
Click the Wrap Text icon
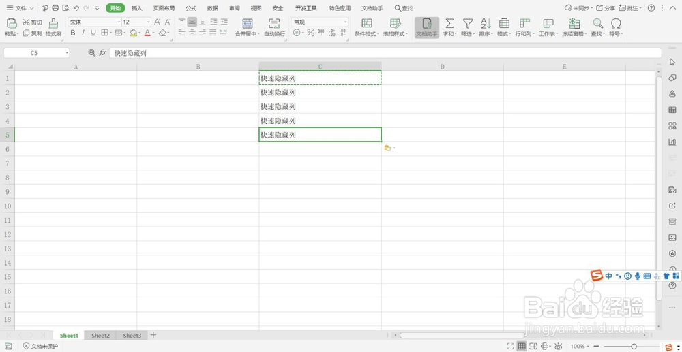click(274, 23)
